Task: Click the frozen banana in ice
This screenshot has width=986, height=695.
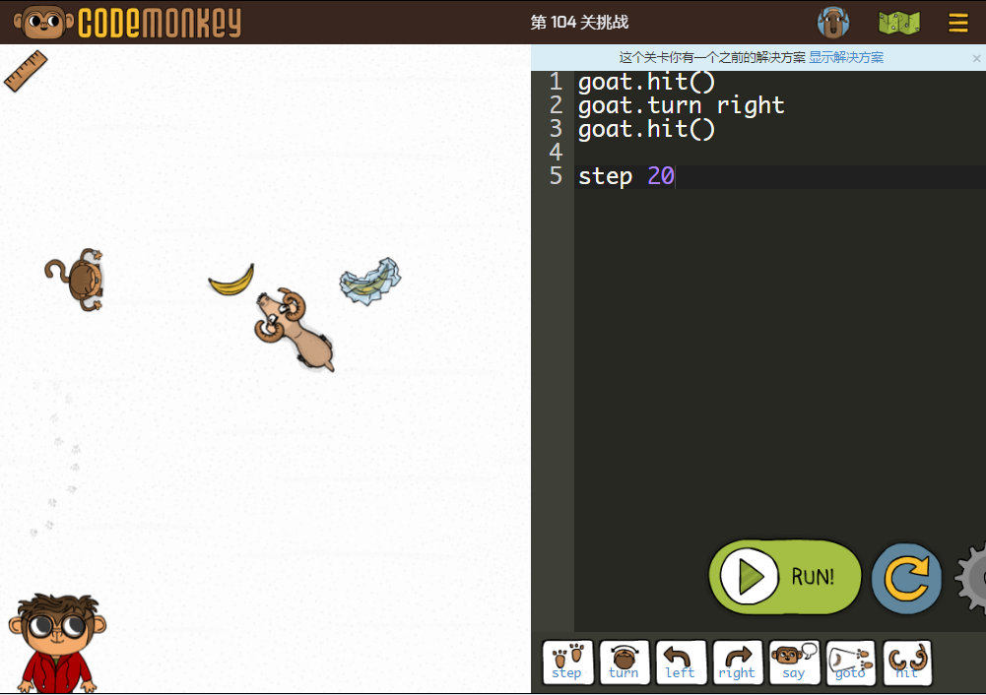Action: pos(369,281)
